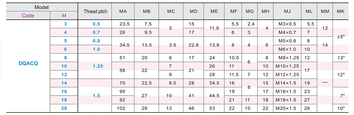354x115 pixels.
Task: Click the MK header cell
Action: pos(341,11)
